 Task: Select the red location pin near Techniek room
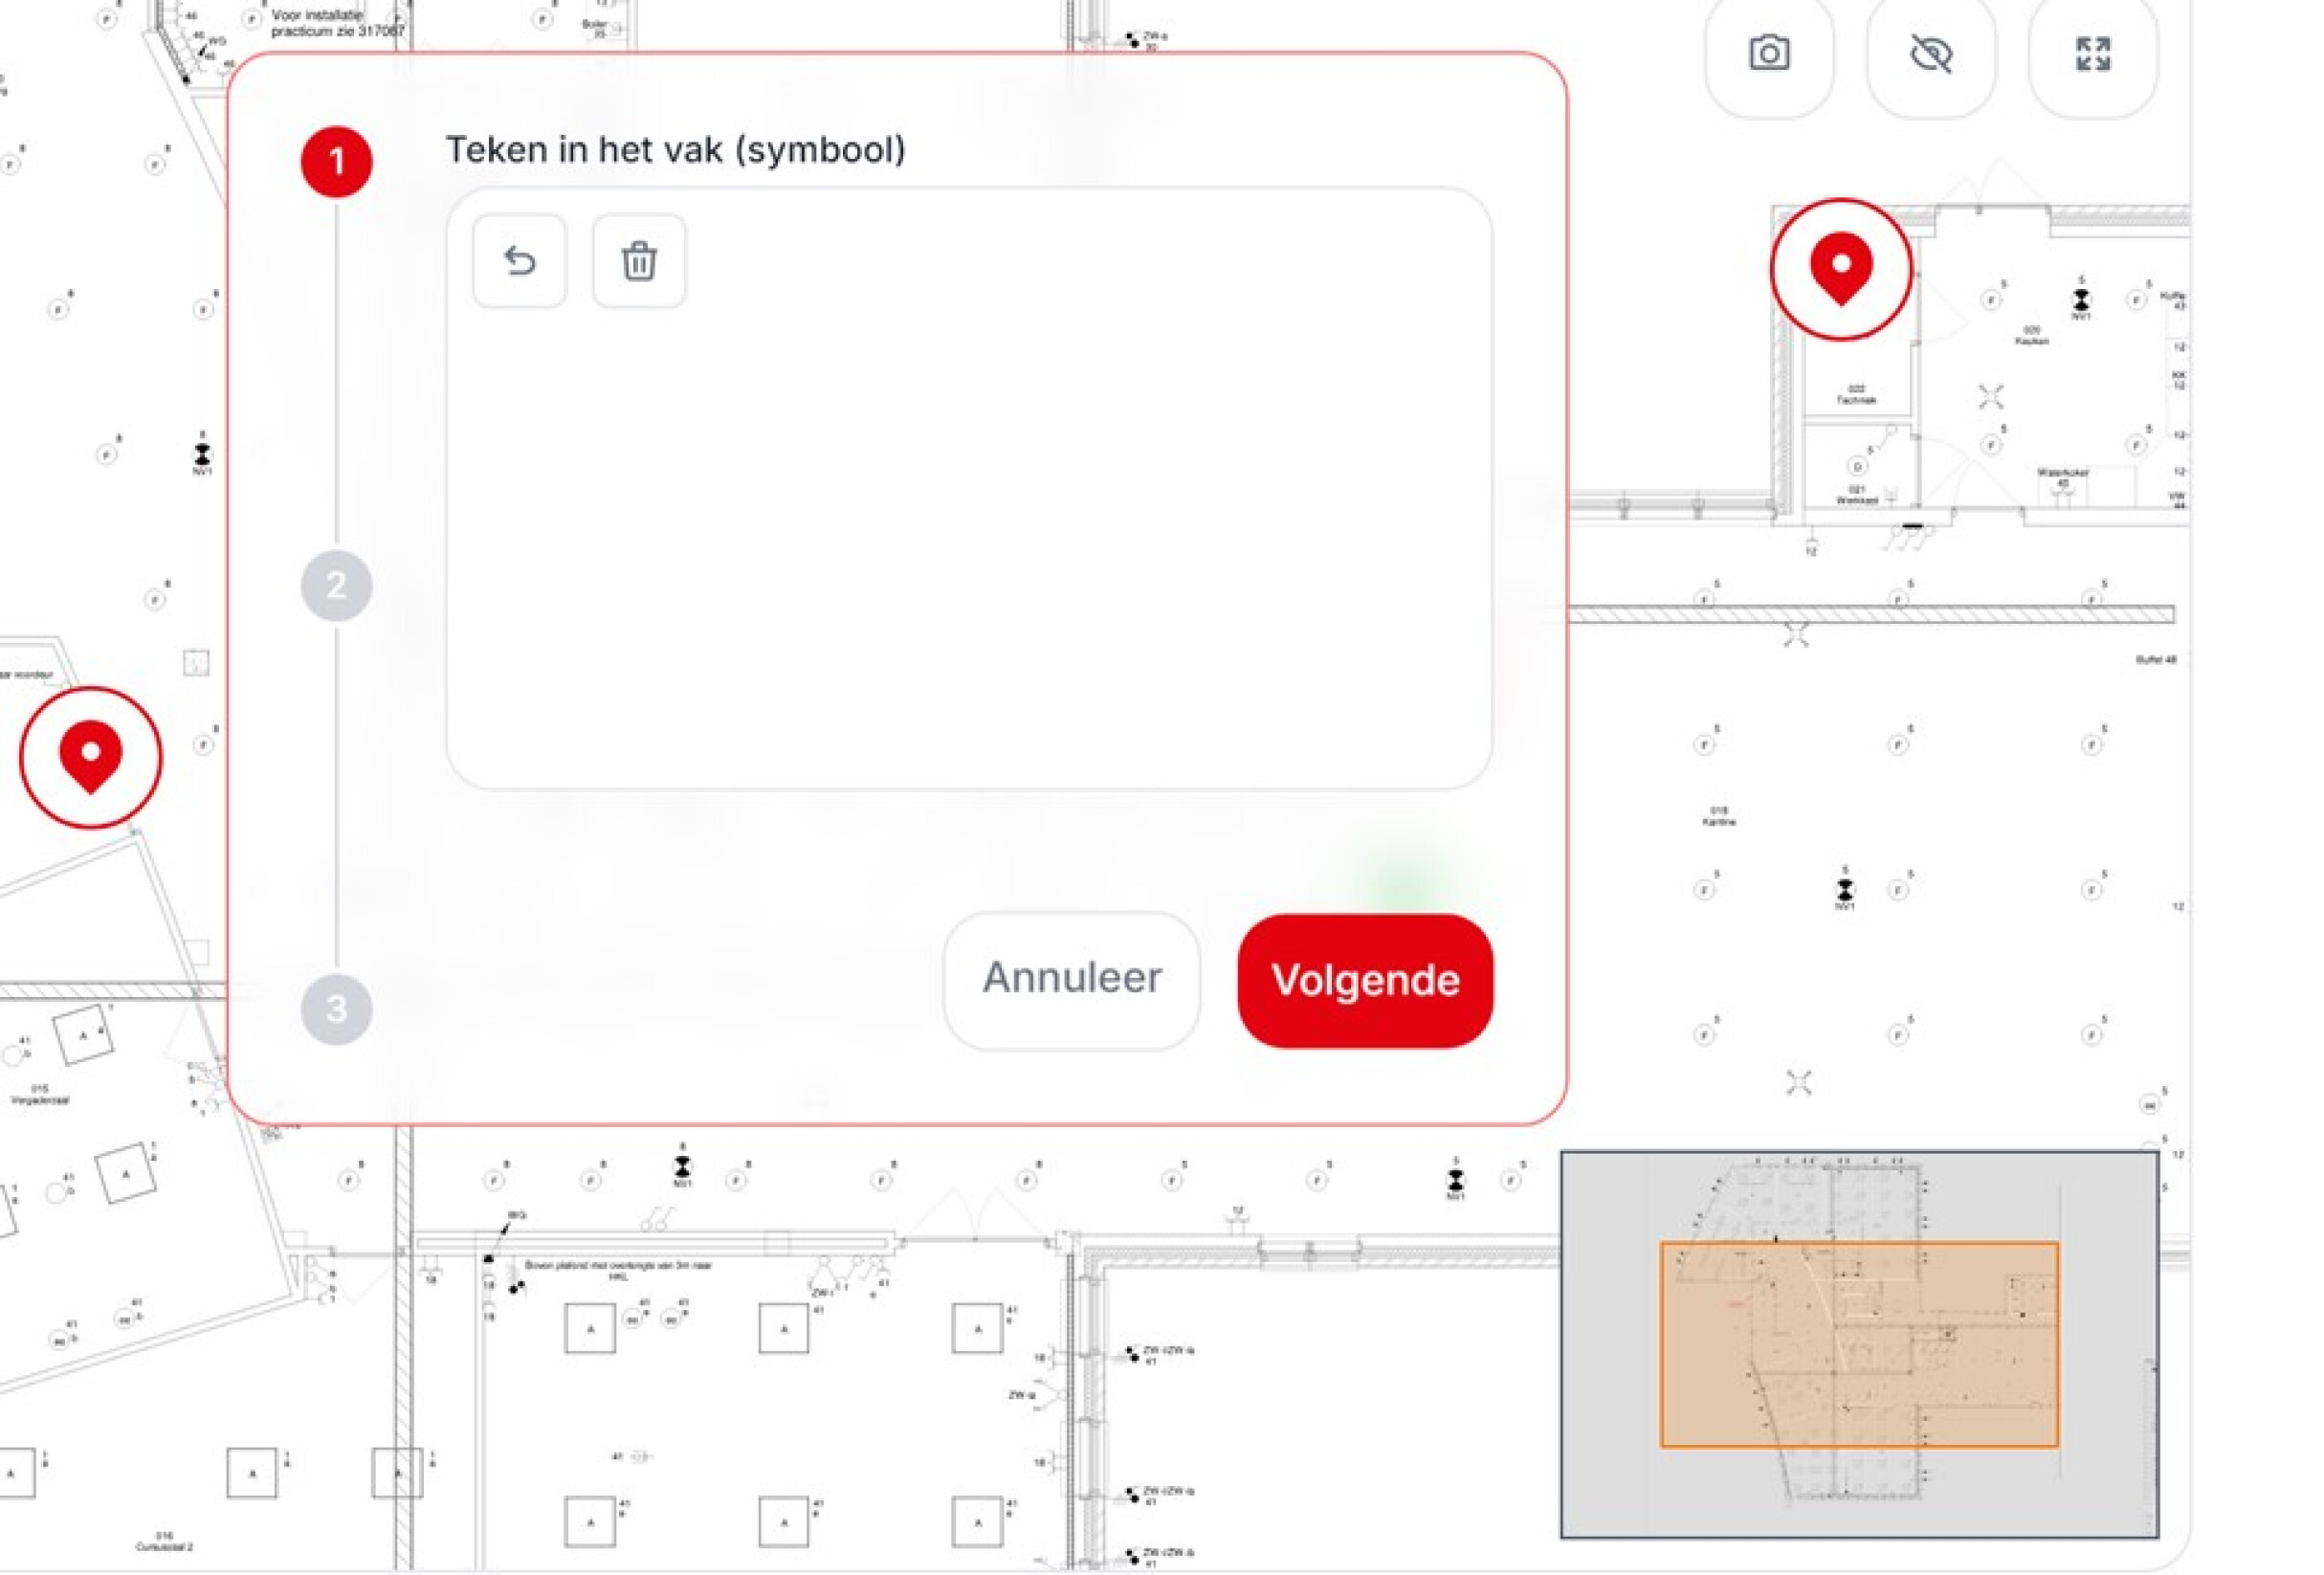click(1840, 269)
